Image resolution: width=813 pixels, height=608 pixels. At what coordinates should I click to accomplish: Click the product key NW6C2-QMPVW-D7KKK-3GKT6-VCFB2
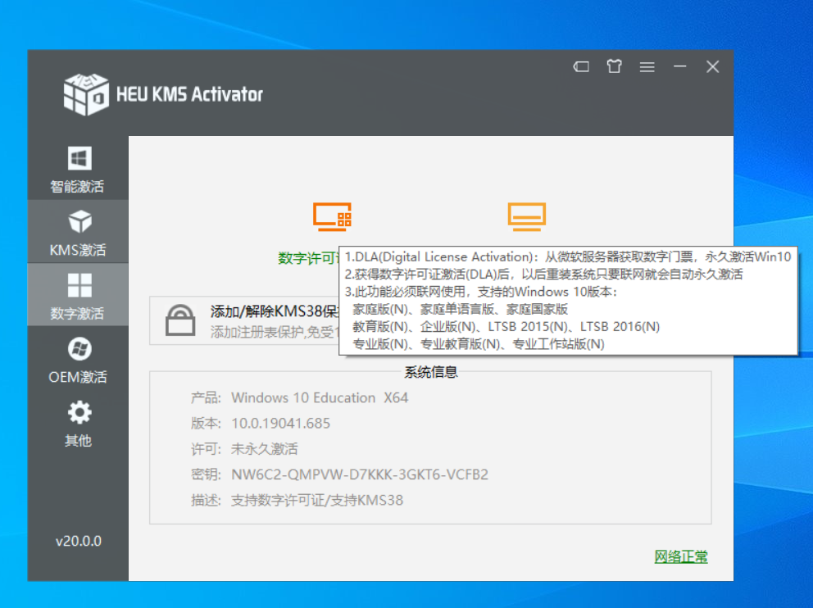360,474
